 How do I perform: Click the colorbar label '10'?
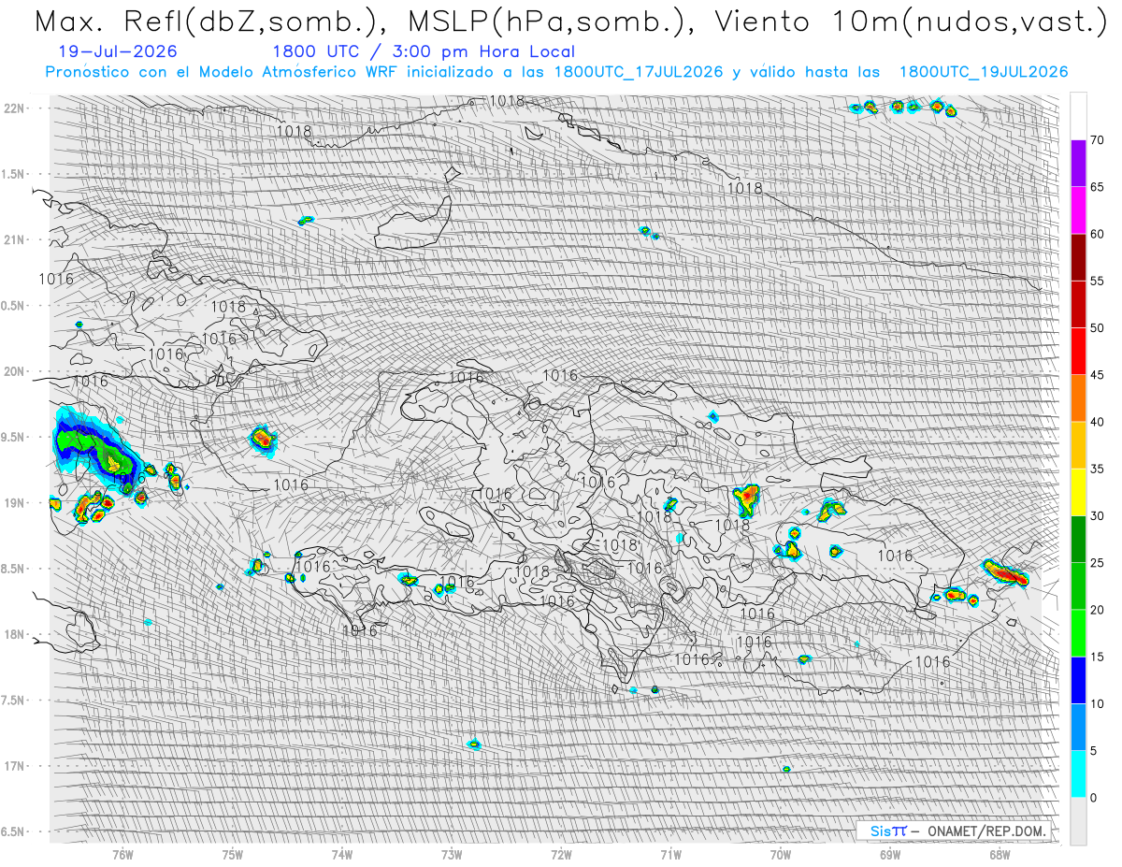1097,703
